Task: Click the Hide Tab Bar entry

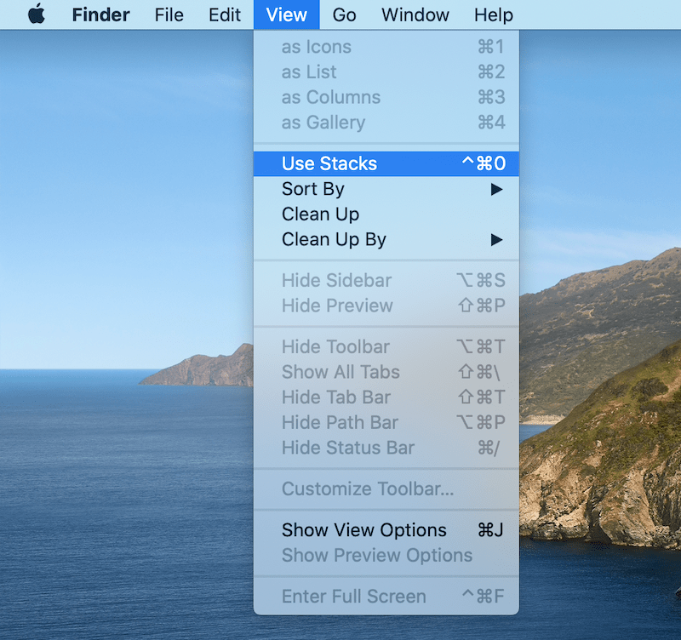Action: point(386,397)
